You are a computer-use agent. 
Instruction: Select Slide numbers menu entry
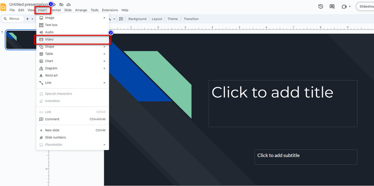point(72,138)
